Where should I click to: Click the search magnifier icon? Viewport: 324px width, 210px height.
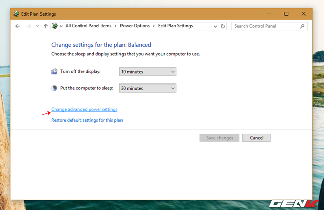[302, 26]
